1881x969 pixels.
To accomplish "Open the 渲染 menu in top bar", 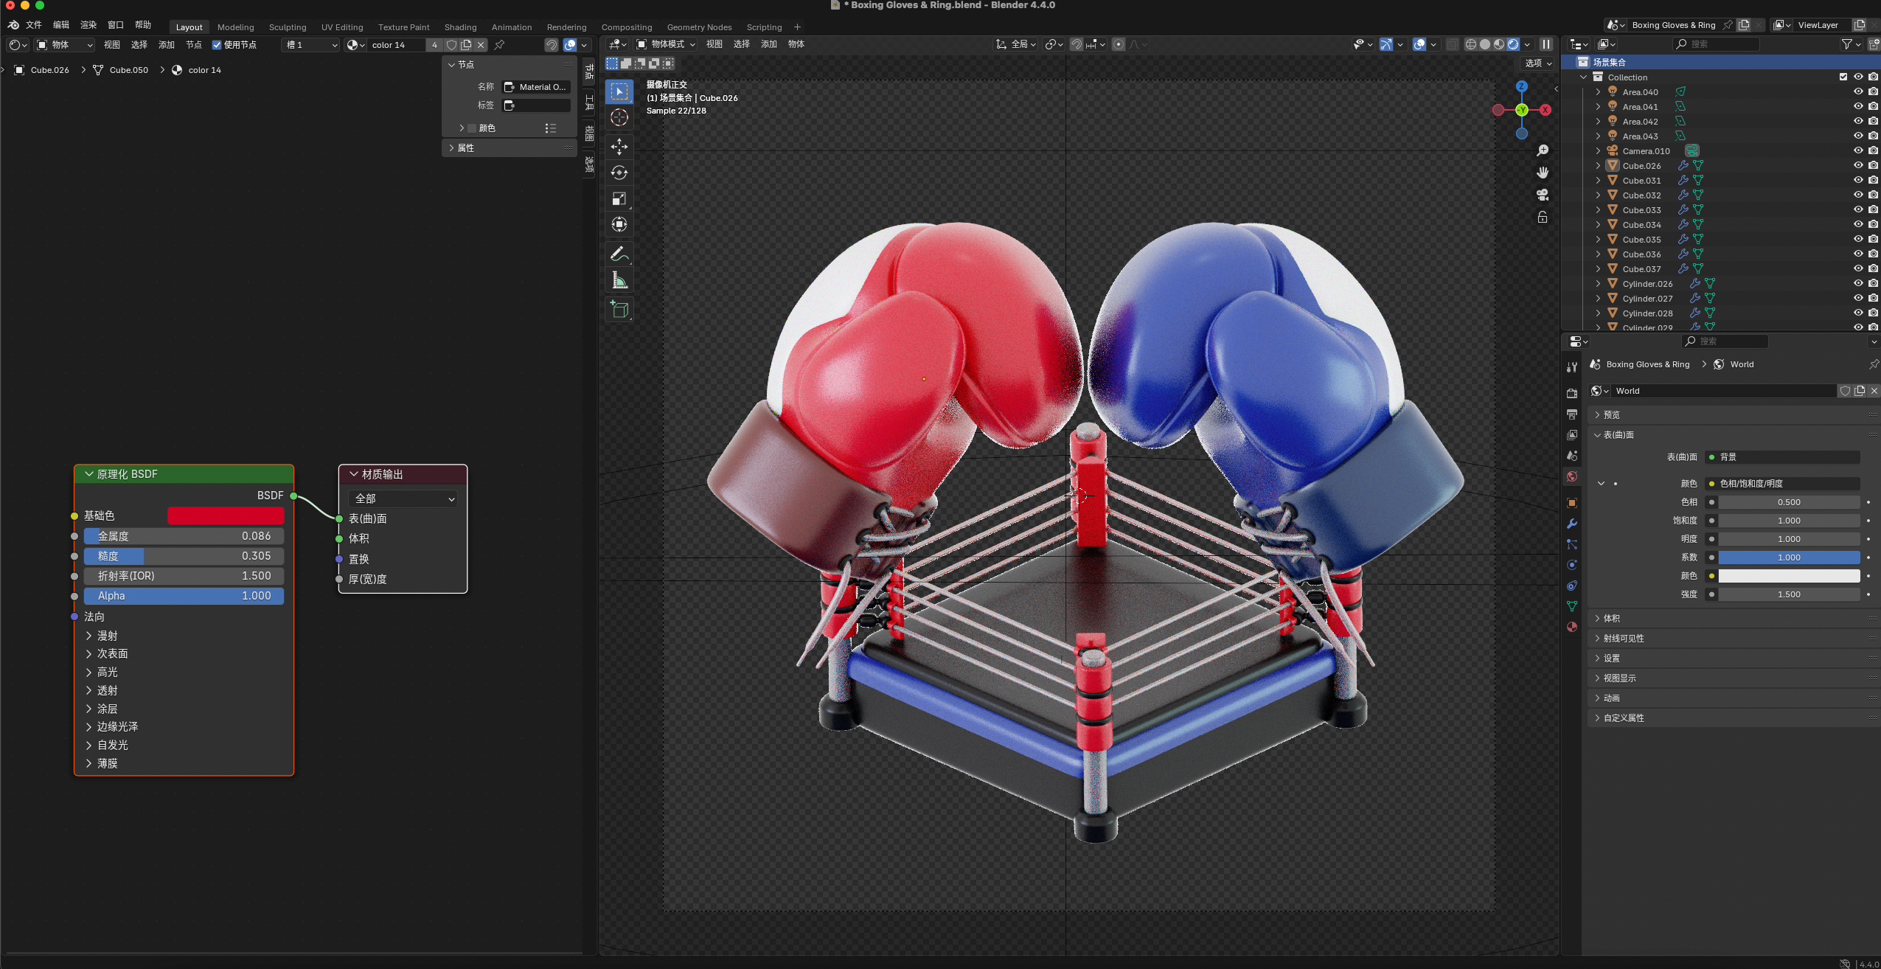I will click(x=88, y=25).
